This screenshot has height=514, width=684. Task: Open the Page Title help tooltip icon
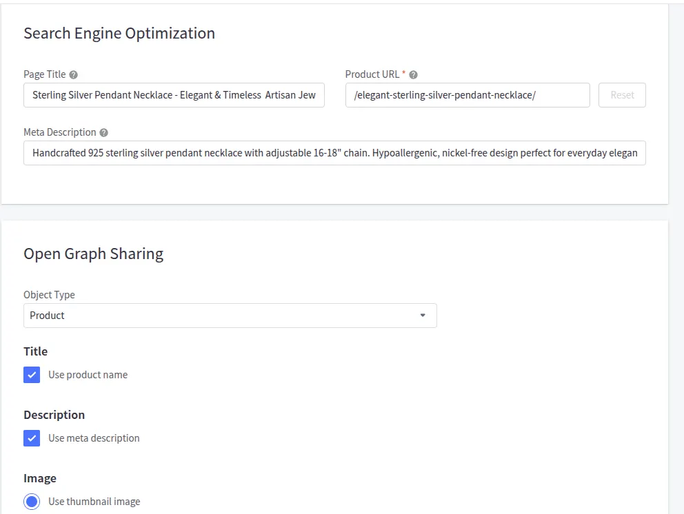pos(73,75)
